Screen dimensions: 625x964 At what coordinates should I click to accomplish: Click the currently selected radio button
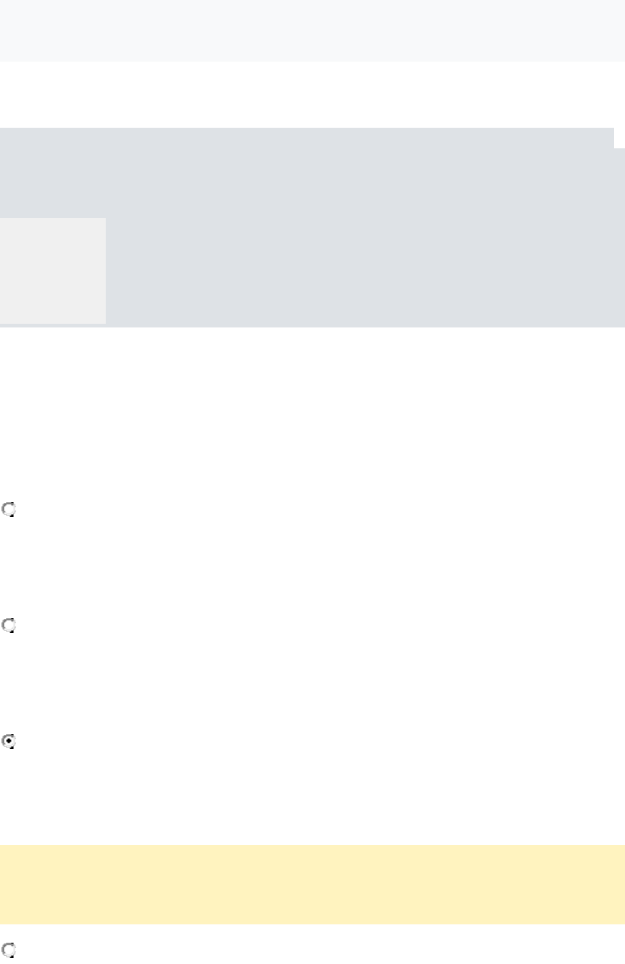tap(9, 742)
